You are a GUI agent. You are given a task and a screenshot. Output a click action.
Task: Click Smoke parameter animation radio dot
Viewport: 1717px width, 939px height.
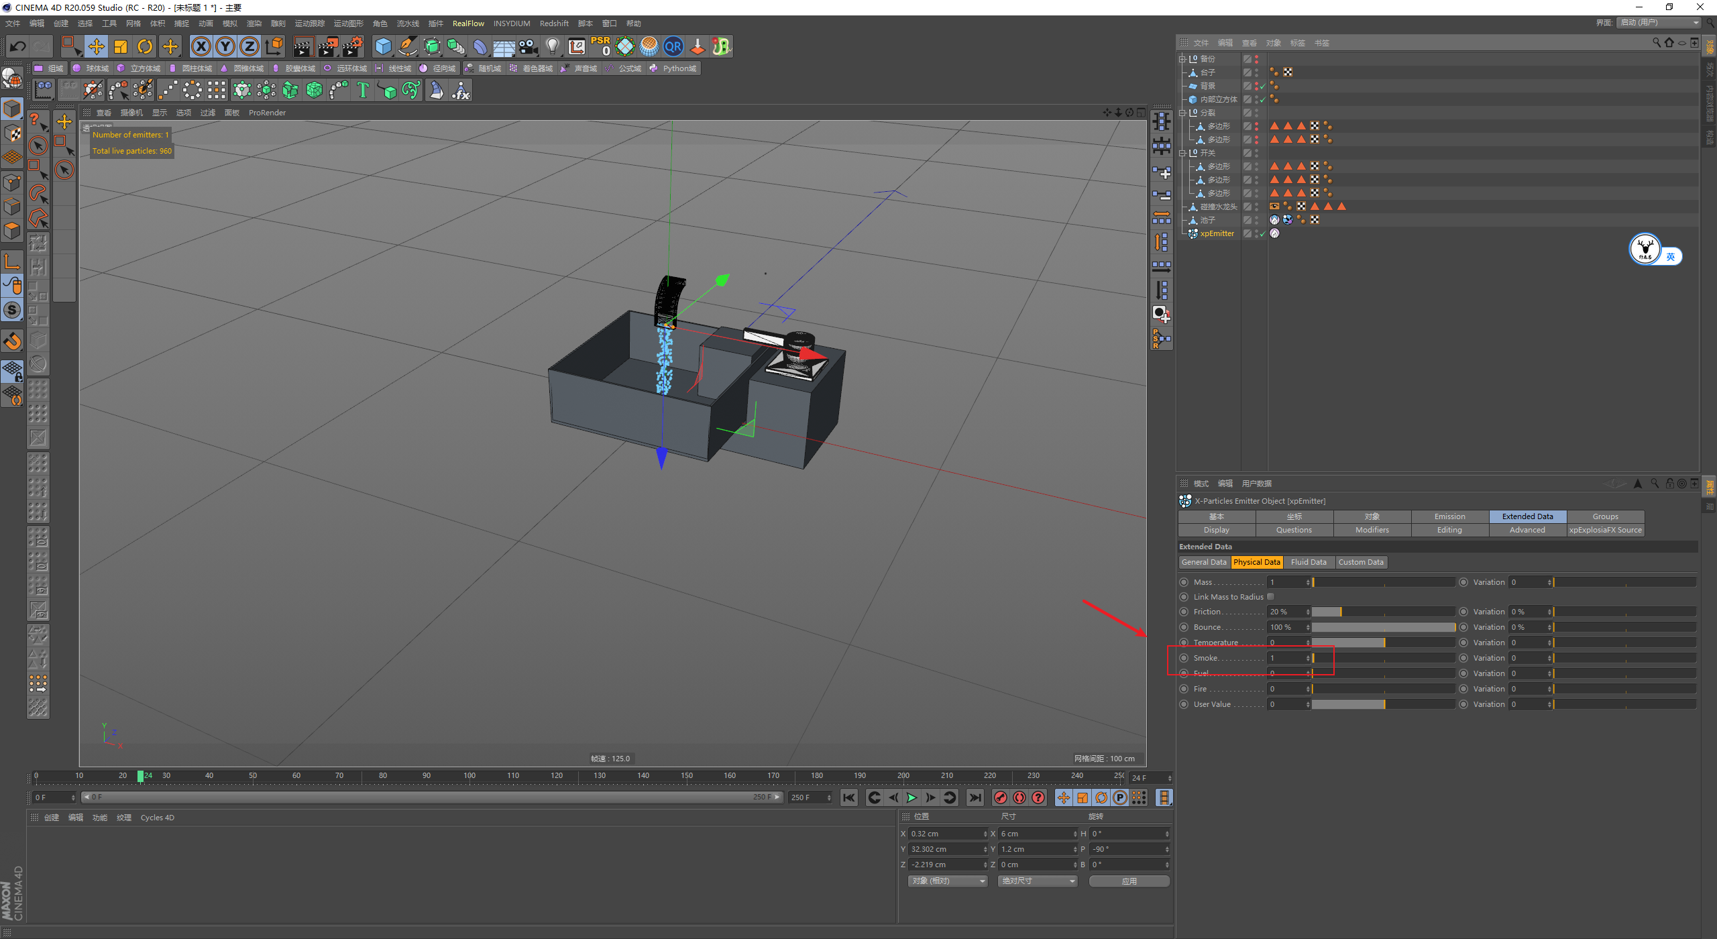click(x=1184, y=658)
